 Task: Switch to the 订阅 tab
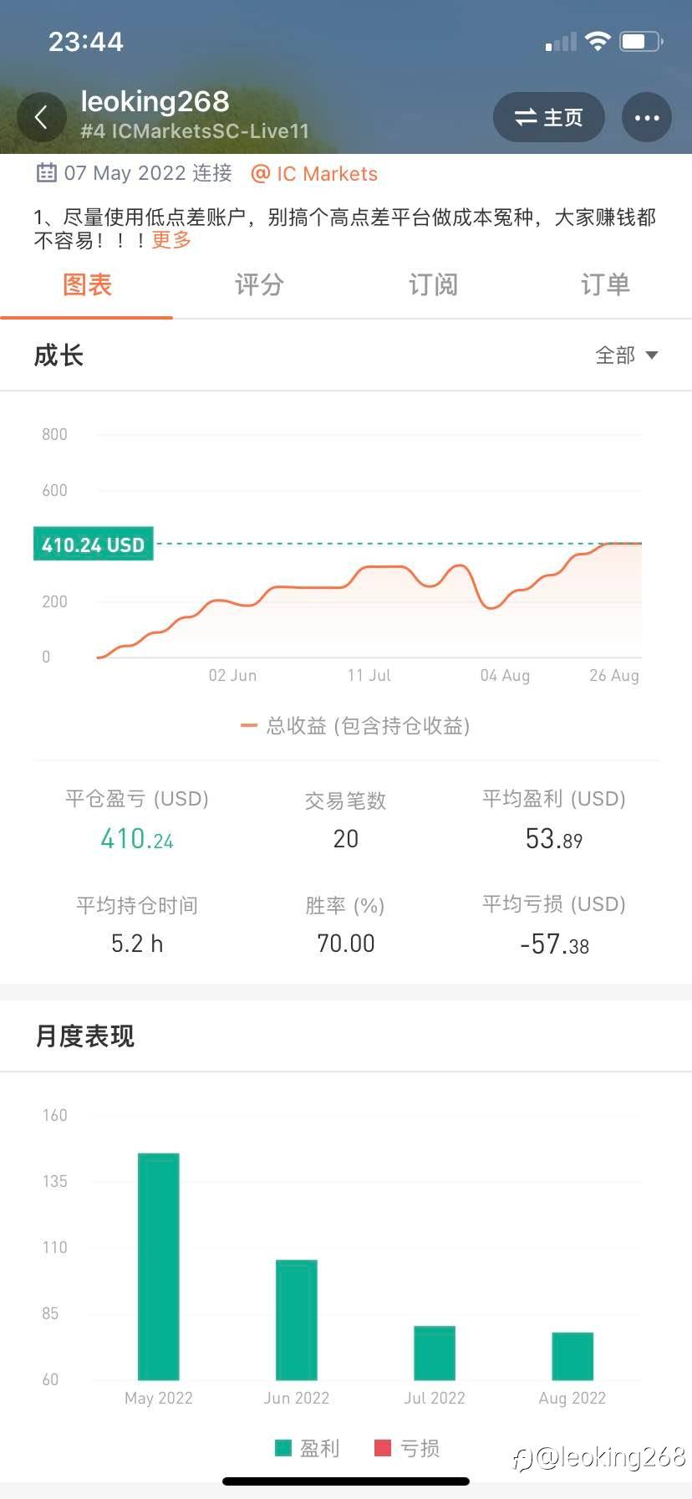pyautogui.click(x=432, y=285)
